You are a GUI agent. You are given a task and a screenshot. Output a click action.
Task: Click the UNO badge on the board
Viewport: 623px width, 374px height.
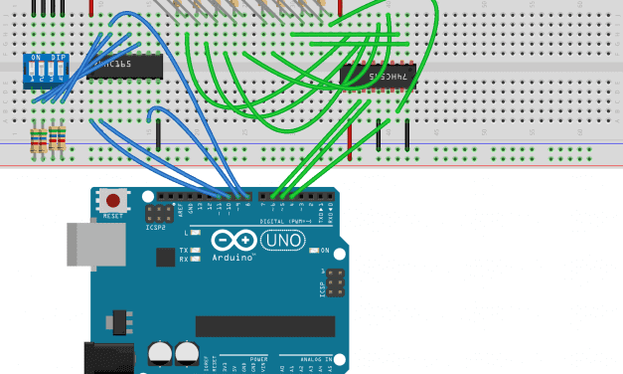point(283,241)
